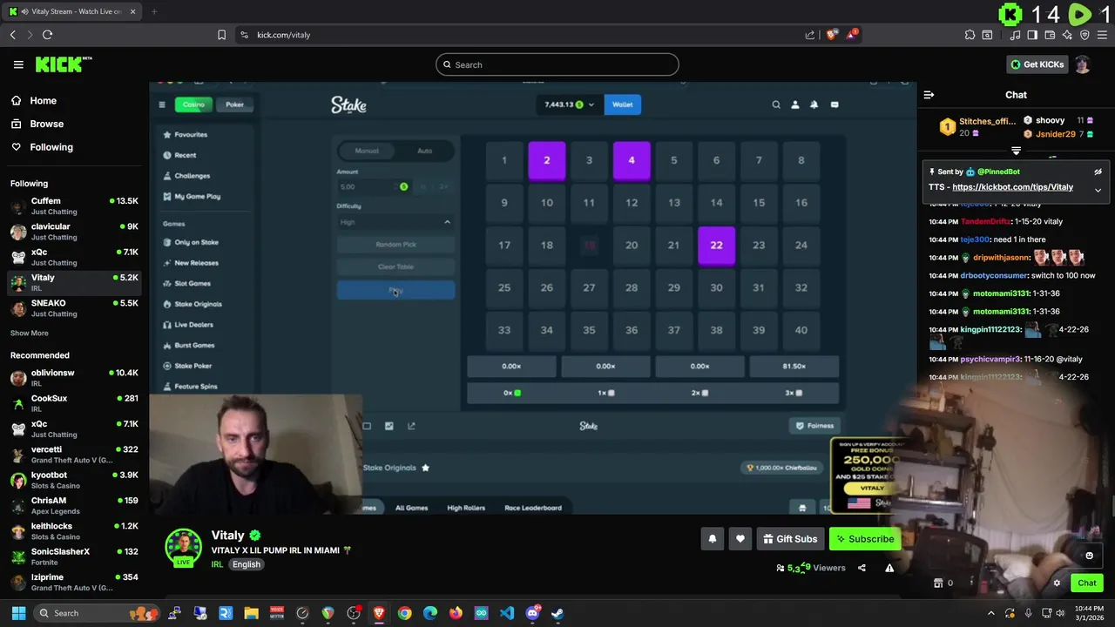The height and width of the screenshot is (627, 1115).
Task: Click the browser address bar showing kick.com/vitaly
Action: click(x=523, y=35)
